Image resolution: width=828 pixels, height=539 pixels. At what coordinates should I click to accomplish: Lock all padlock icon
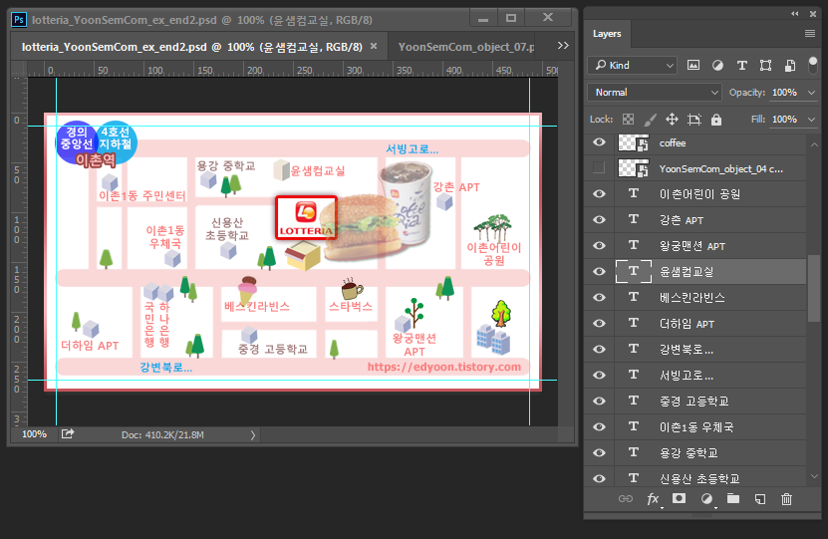[716, 120]
